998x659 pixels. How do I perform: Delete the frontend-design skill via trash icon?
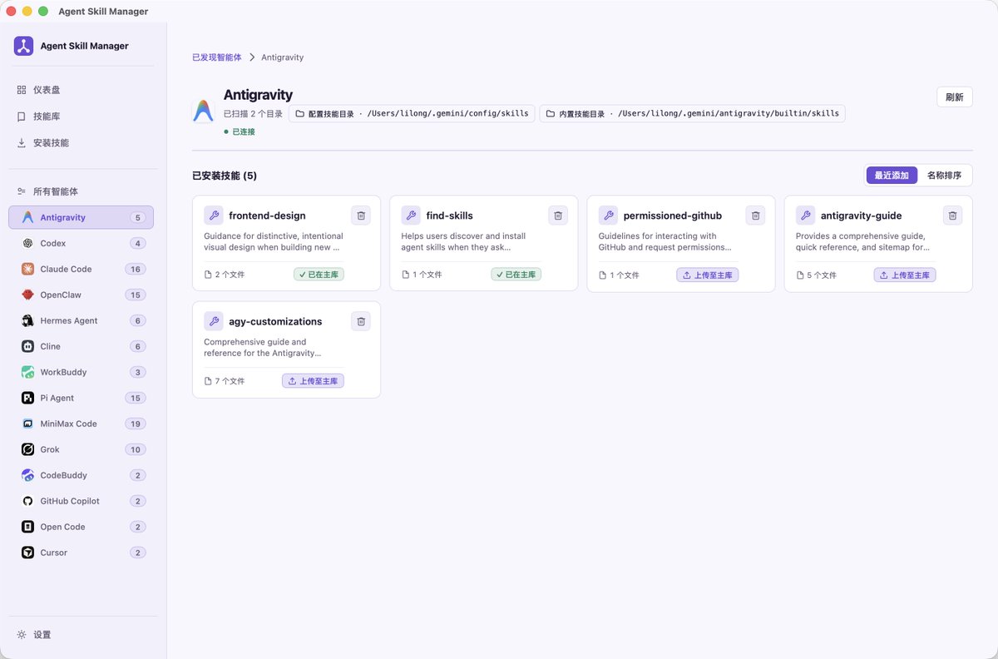pos(361,216)
